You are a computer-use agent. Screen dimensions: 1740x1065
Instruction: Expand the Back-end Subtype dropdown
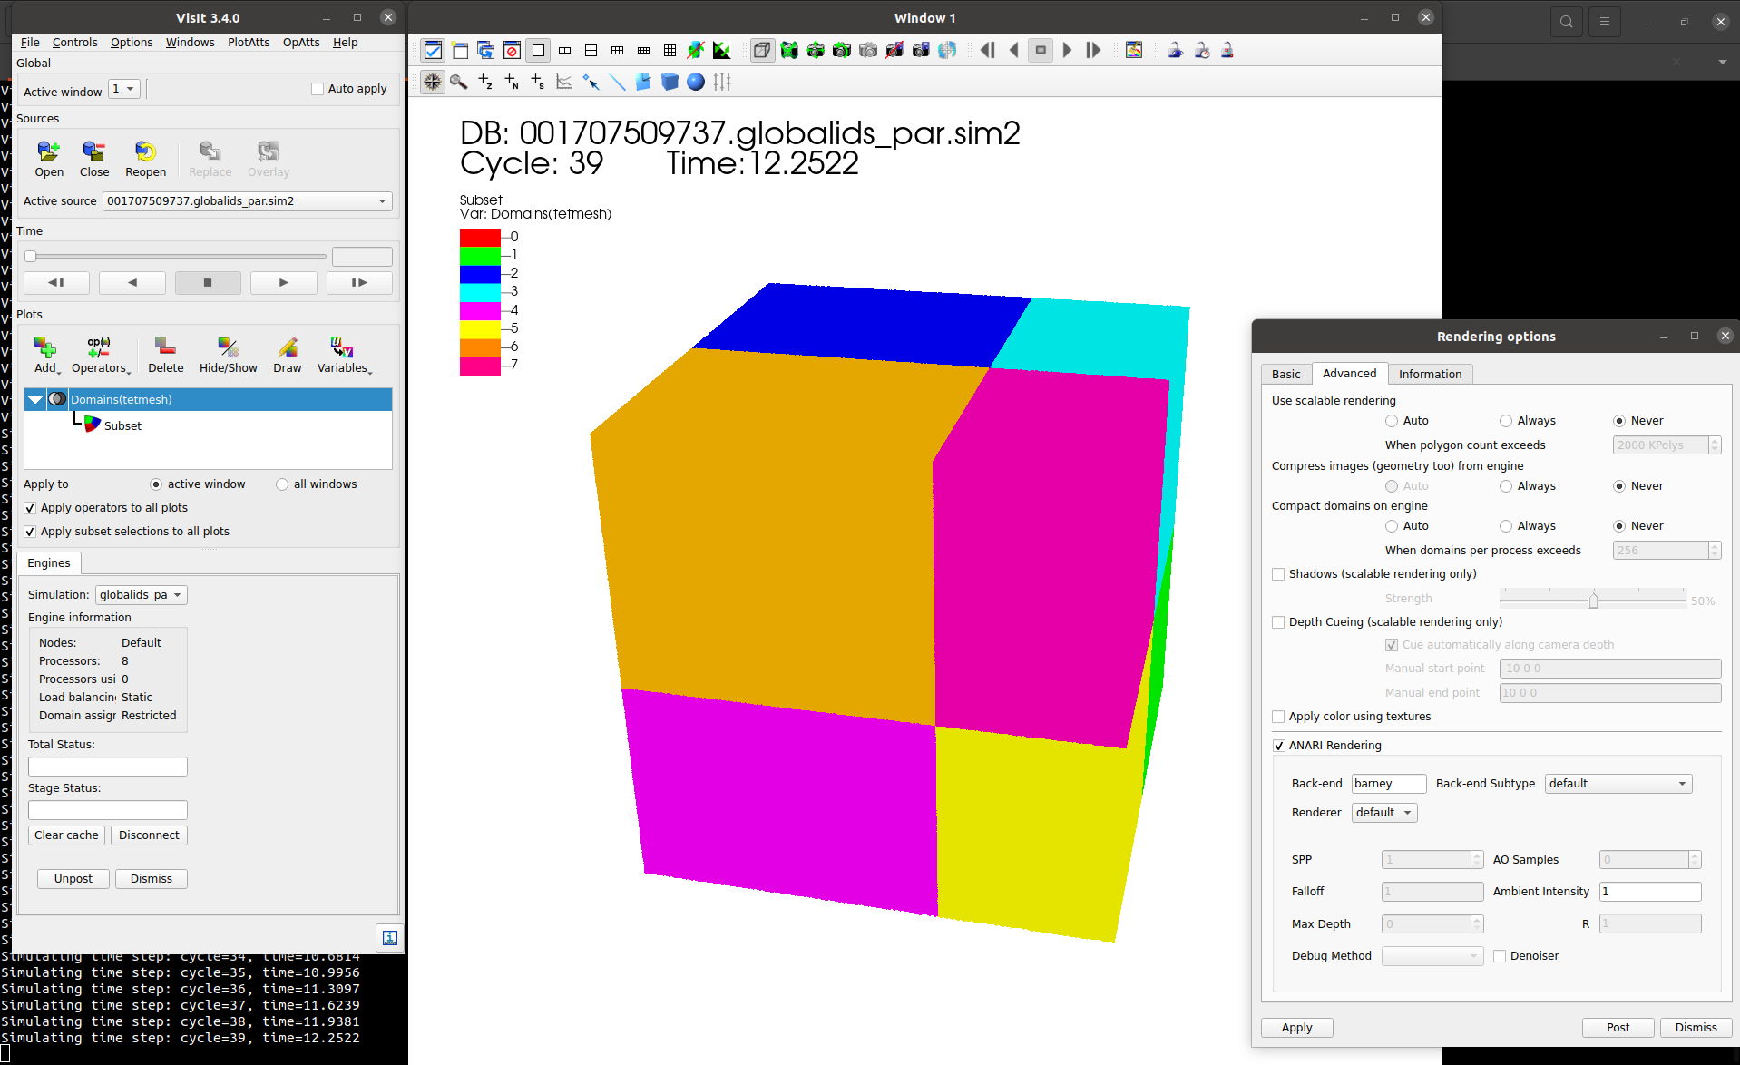1618,784
